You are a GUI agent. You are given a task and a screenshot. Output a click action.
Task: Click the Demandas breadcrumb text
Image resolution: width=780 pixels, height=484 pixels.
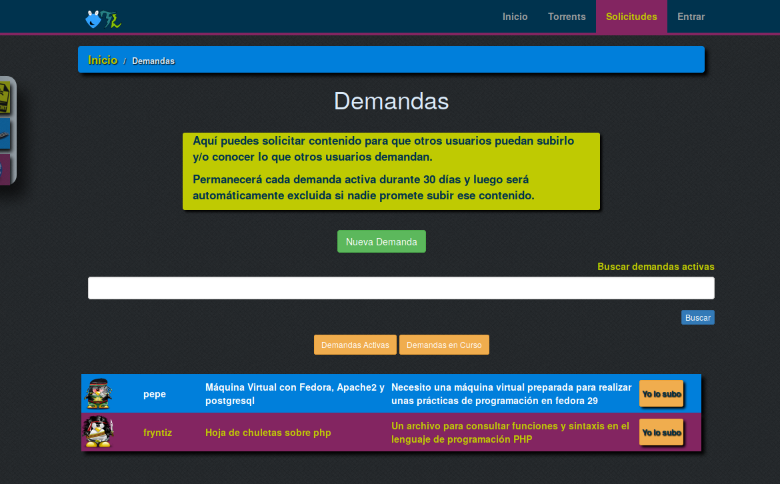click(153, 61)
